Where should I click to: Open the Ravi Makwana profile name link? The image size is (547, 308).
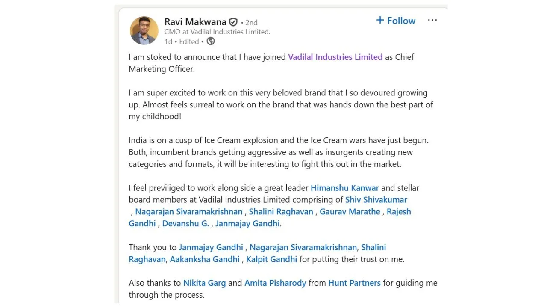(195, 22)
